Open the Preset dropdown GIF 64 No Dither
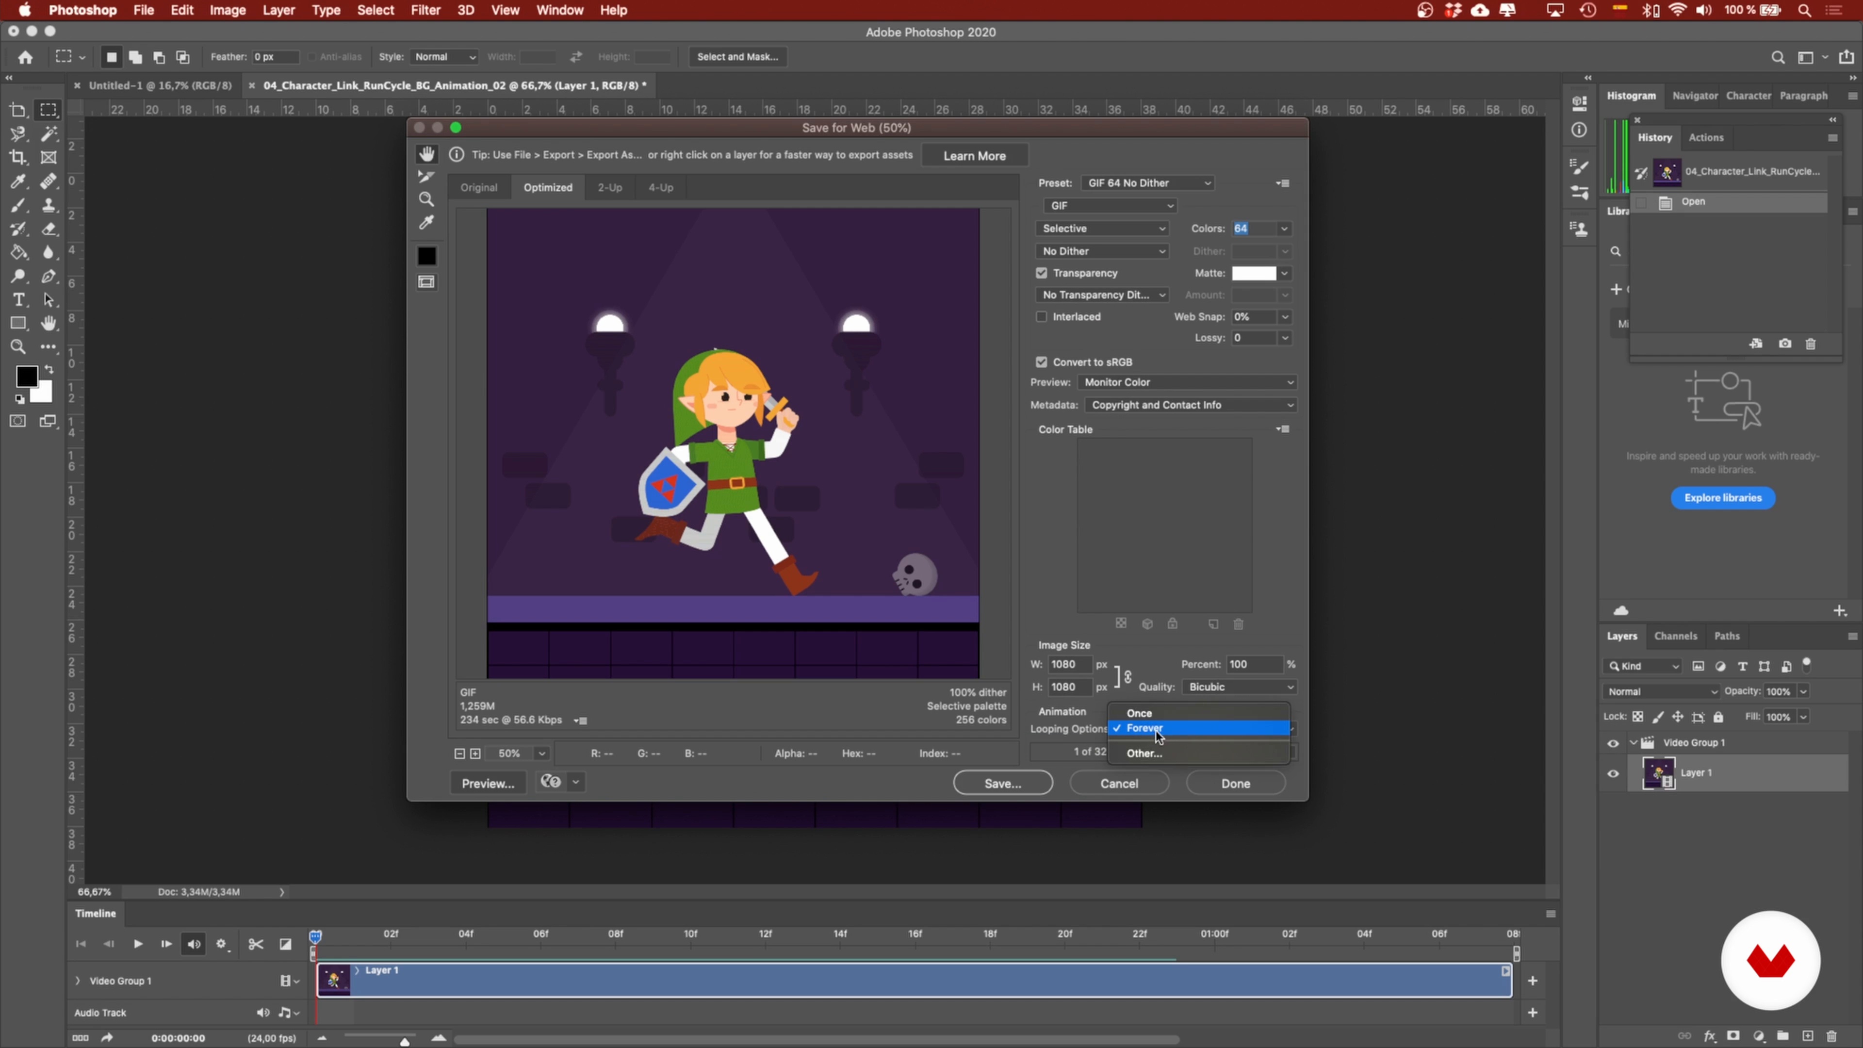 point(1148,183)
